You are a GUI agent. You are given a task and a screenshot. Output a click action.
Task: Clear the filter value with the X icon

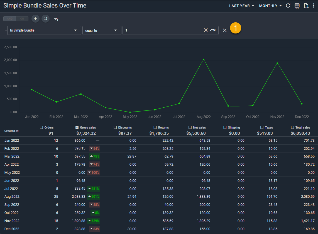(x=206, y=30)
